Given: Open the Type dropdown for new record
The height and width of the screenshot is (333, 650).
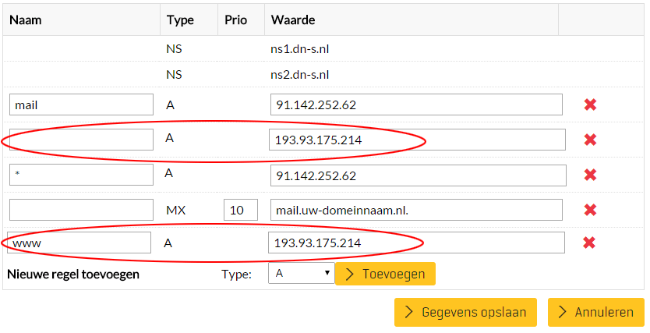Looking at the screenshot, I should (x=301, y=274).
